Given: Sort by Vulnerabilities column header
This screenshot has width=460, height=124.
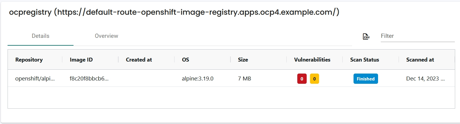Looking at the screenshot, I should pyautogui.click(x=312, y=59).
